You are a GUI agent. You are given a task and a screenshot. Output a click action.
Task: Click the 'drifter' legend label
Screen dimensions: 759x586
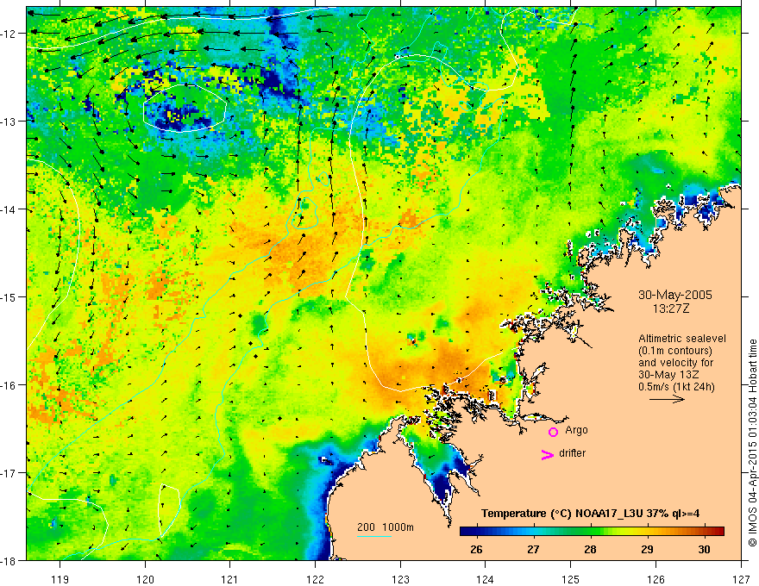point(572,453)
